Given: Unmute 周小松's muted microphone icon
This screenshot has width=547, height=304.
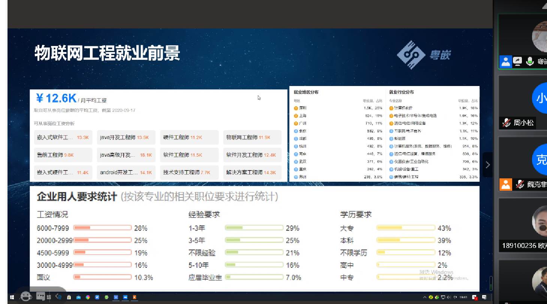Looking at the screenshot, I should [507, 123].
